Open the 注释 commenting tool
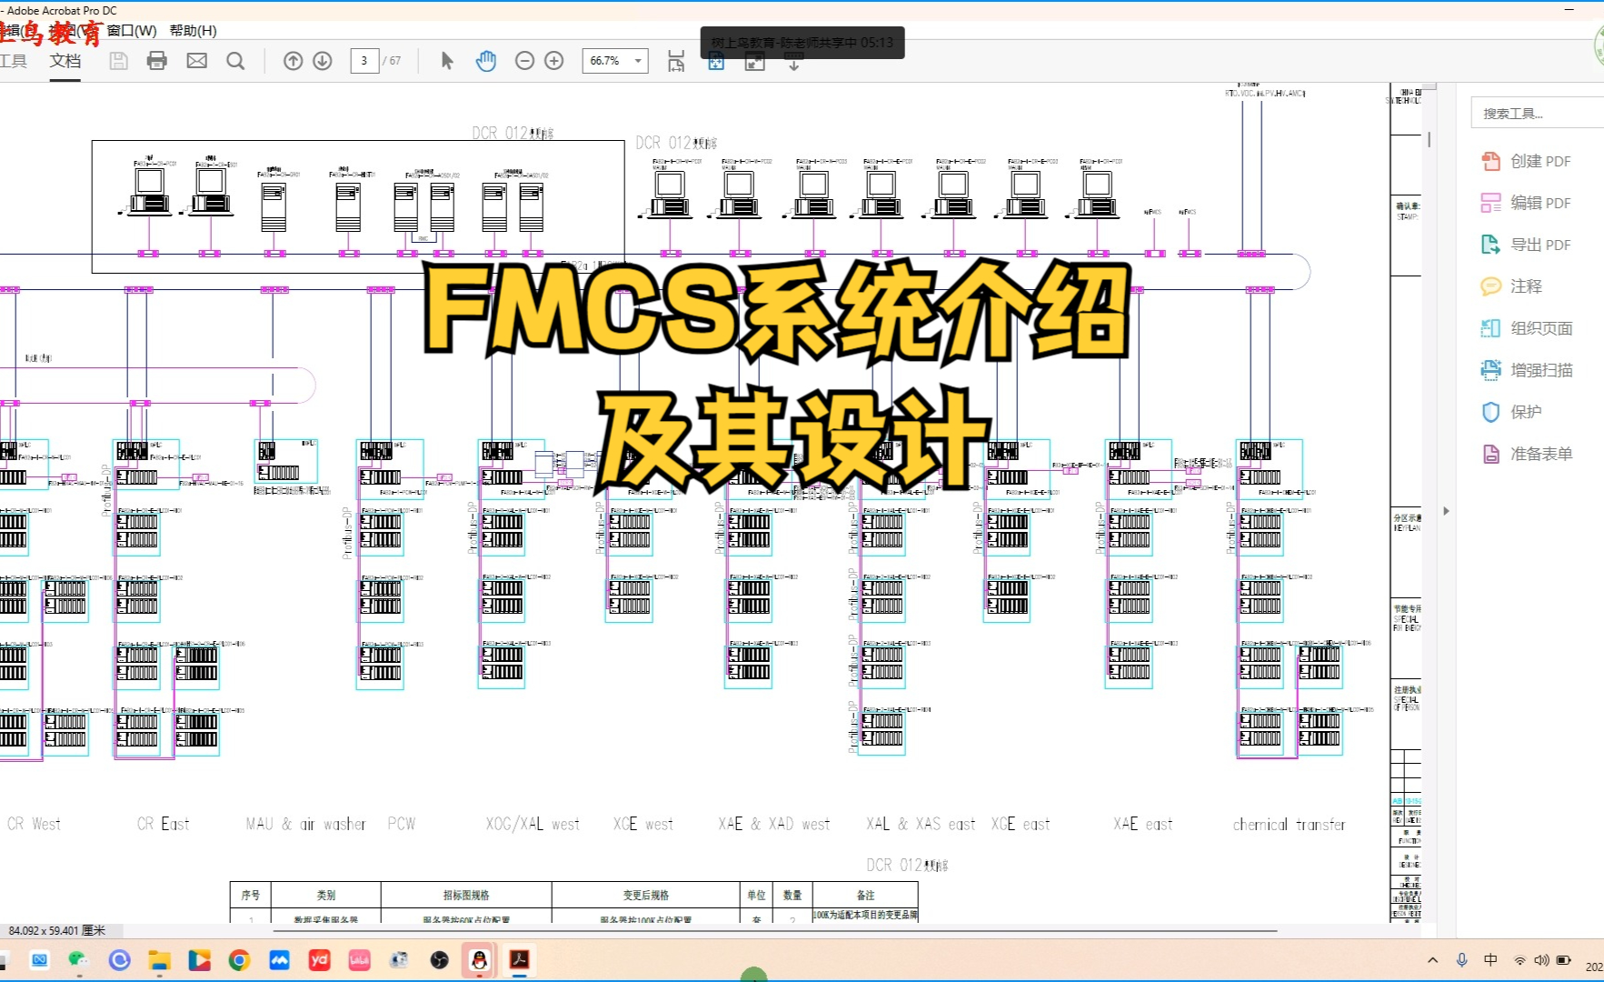The image size is (1604, 982). click(1526, 286)
